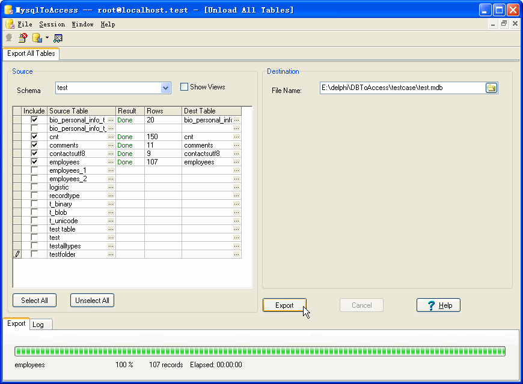Viewport: 523px width, 384px height.
Task: Click ellipsis button in contactsutf8 destination table cell
Action: point(236,154)
